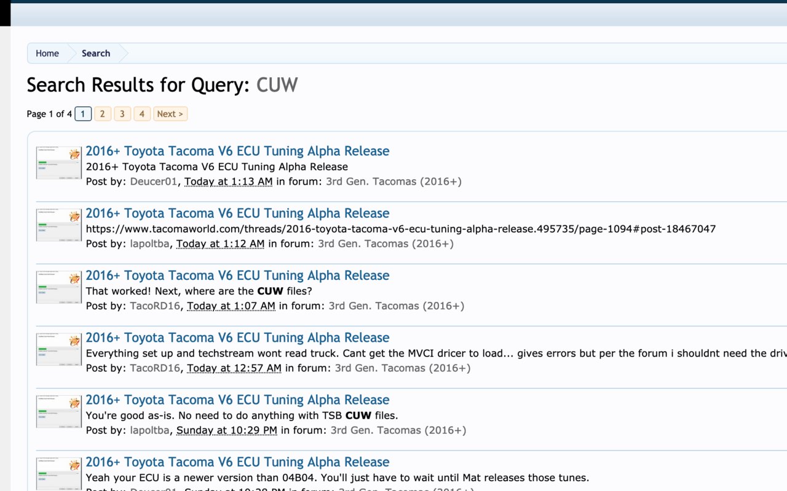Open thread title of Deucer01's 1:13 AM post
This screenshot has height=491, width=787.
pyautogui.click(x=237, y=151)
